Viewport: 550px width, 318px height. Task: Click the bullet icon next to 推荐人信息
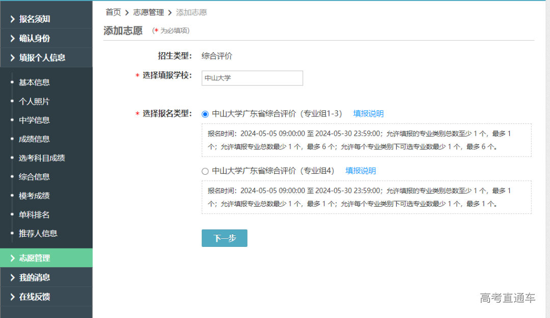tap(13, 233)
